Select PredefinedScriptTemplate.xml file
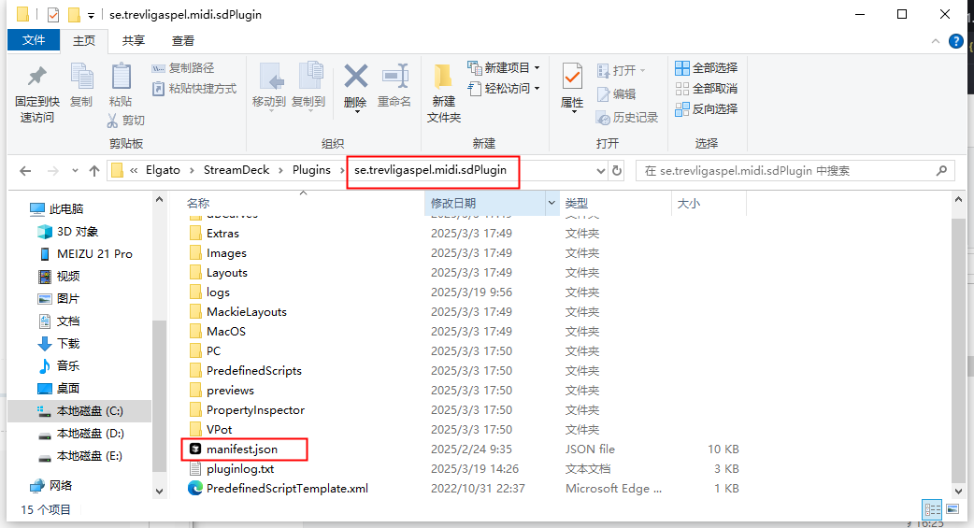The height and width of the screenshot is (528, 974). pyautogui.click(x=279, y=488)
